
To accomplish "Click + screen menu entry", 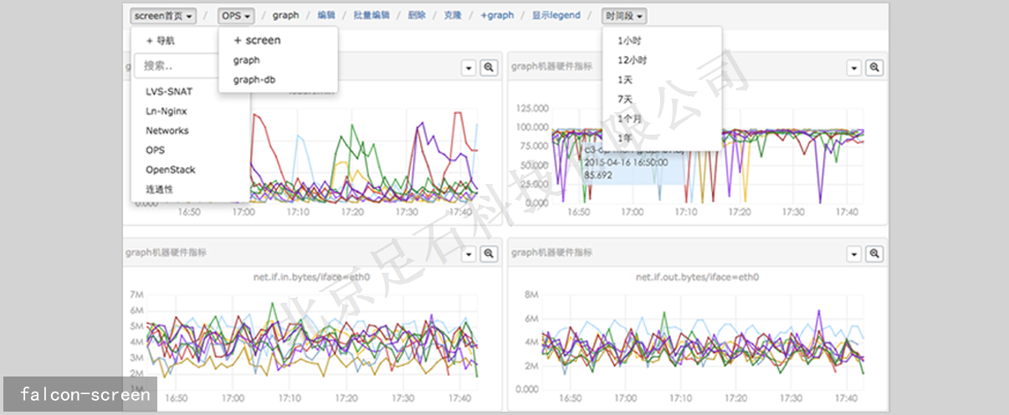I will click(257, 40).
